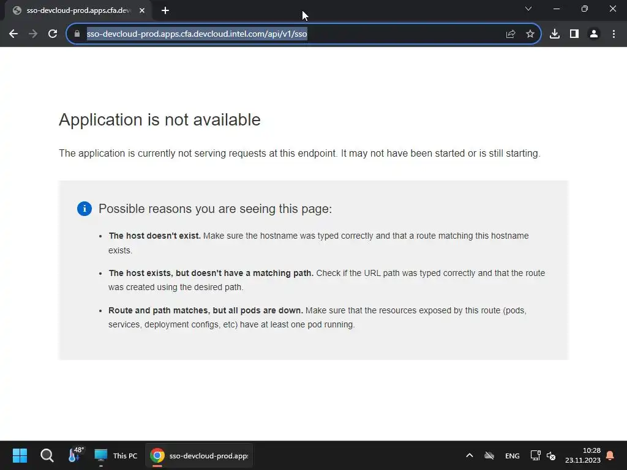
Task: Open clock and calendar showing 10:28
Action: click(583, 455)
